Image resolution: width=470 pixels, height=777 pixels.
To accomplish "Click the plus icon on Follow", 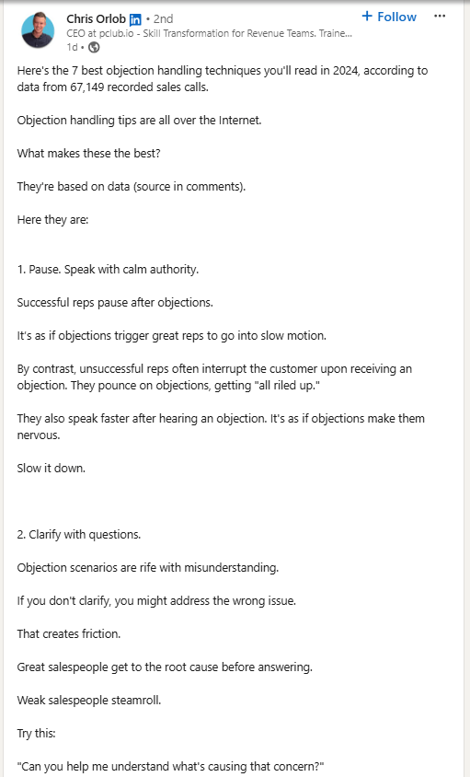I will click(x=367, y=17).
